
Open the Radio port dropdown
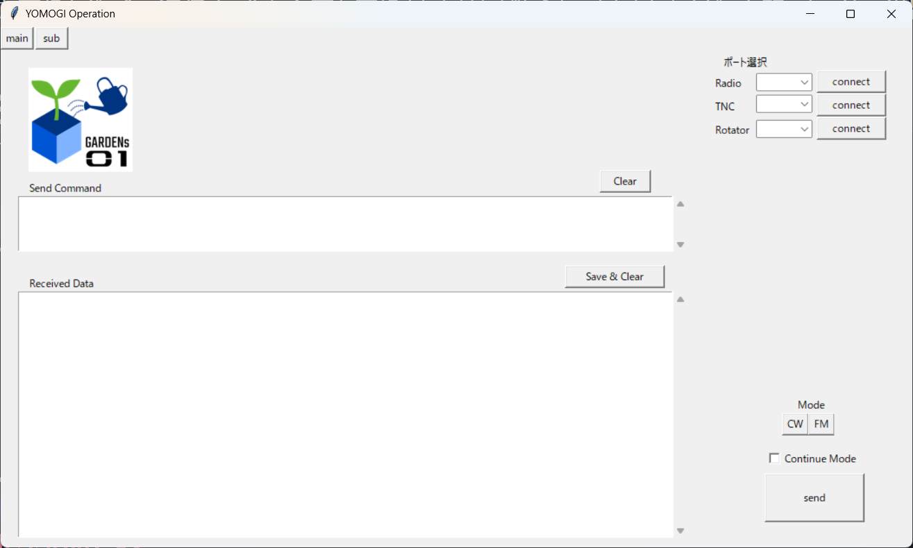(784, 83)
